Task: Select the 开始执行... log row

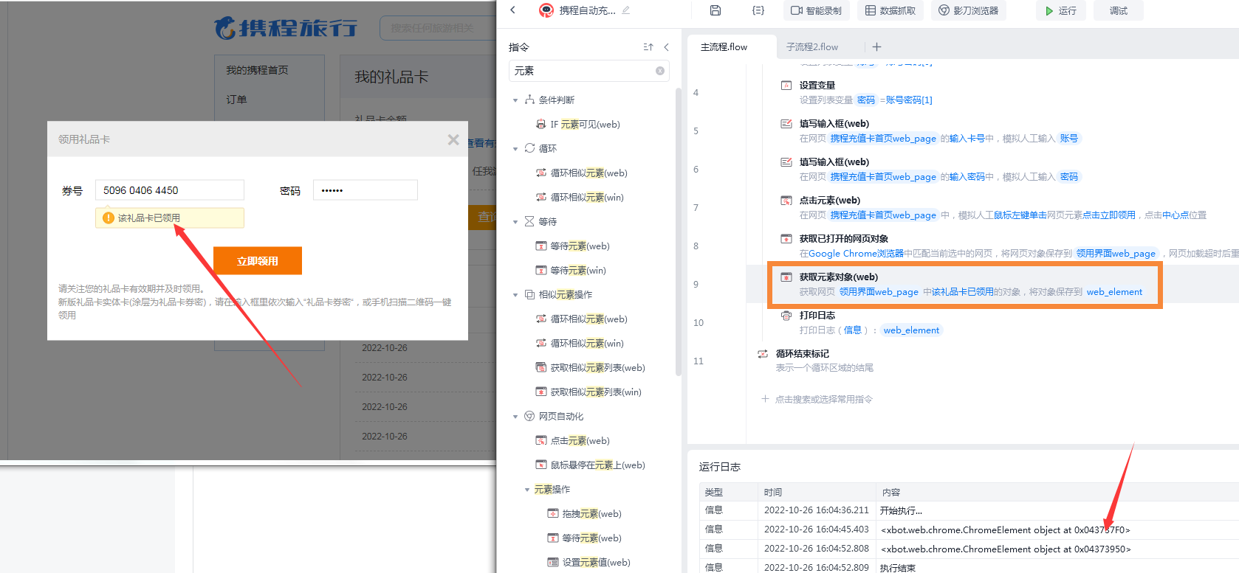Action: point(969,510)
